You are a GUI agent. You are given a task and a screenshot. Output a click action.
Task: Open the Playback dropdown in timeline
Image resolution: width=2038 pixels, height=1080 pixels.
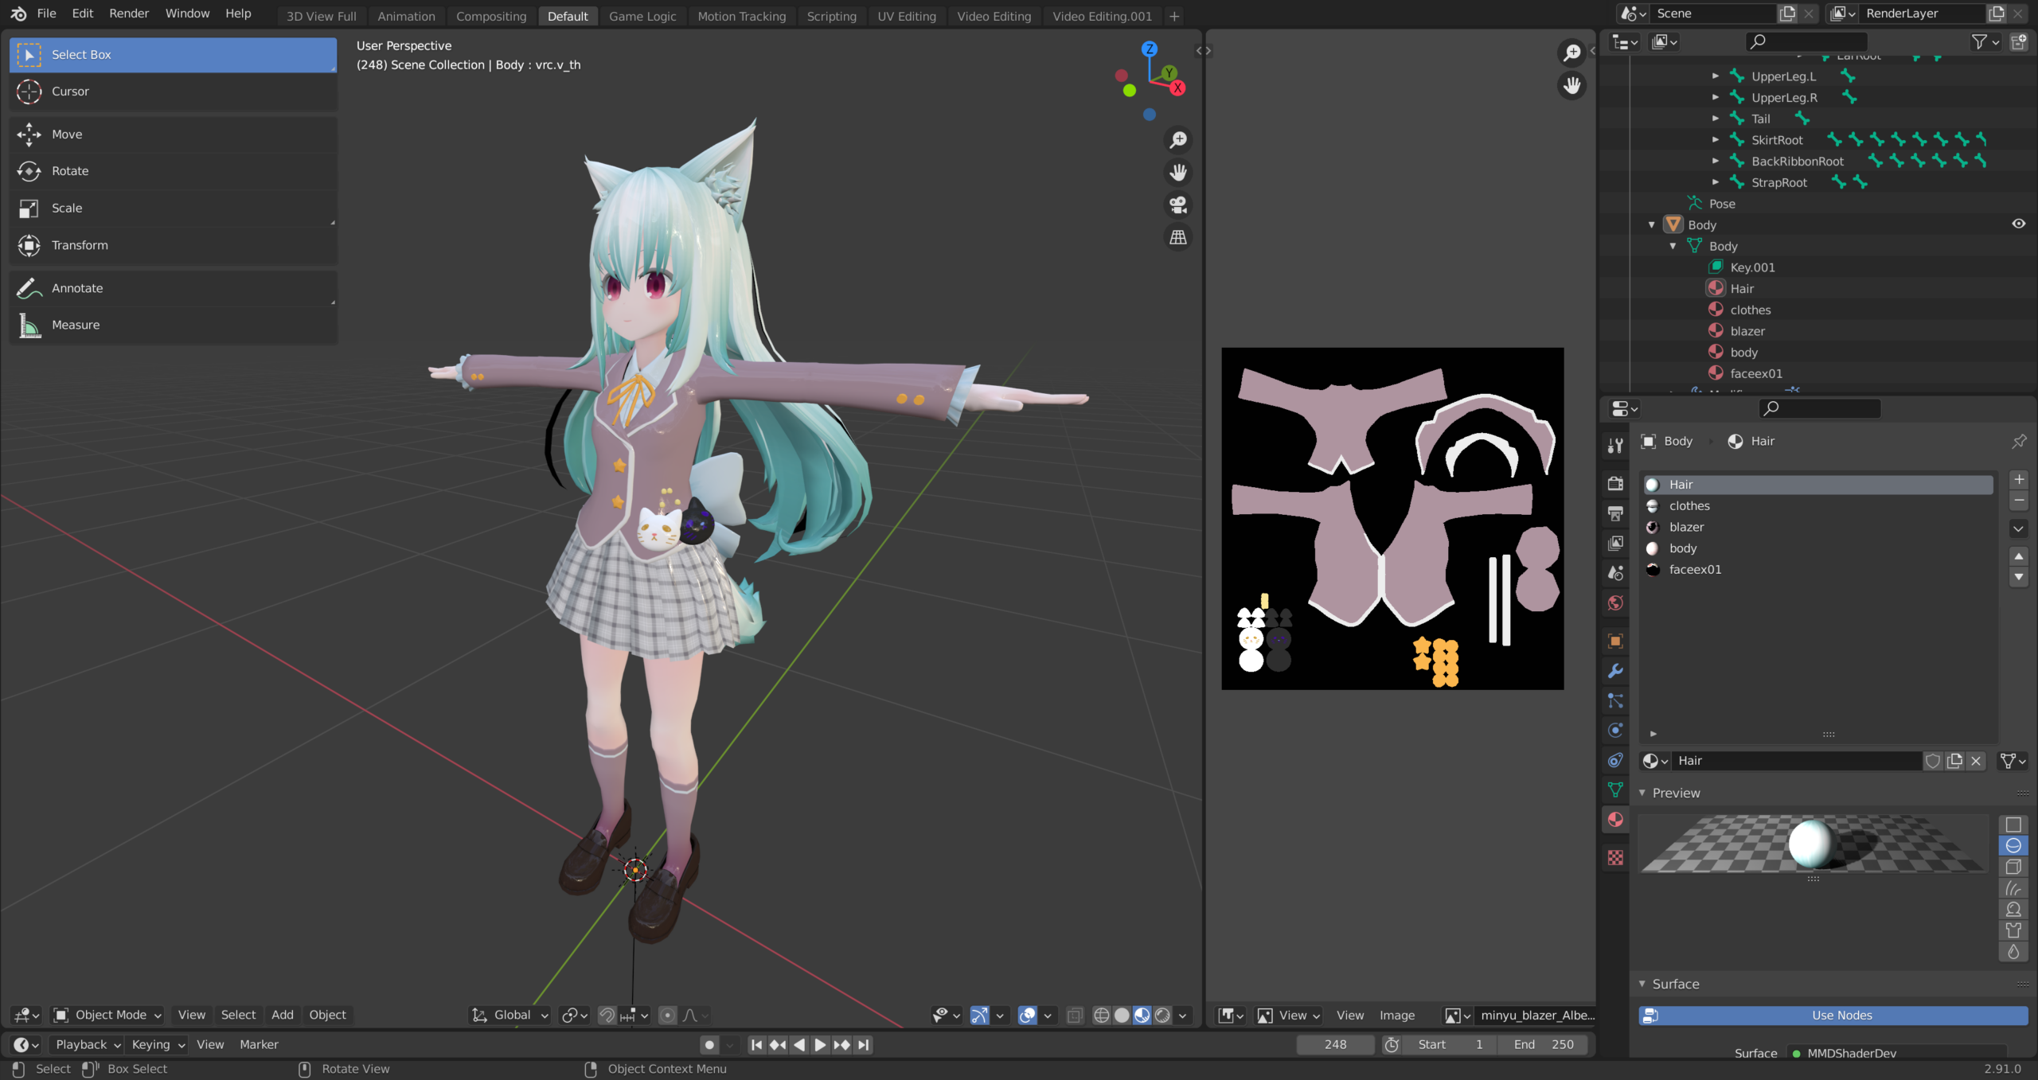pos(87,1045)
